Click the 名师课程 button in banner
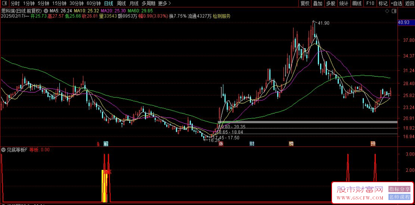This screenshot has width=415, height=205. click(399, 197)
